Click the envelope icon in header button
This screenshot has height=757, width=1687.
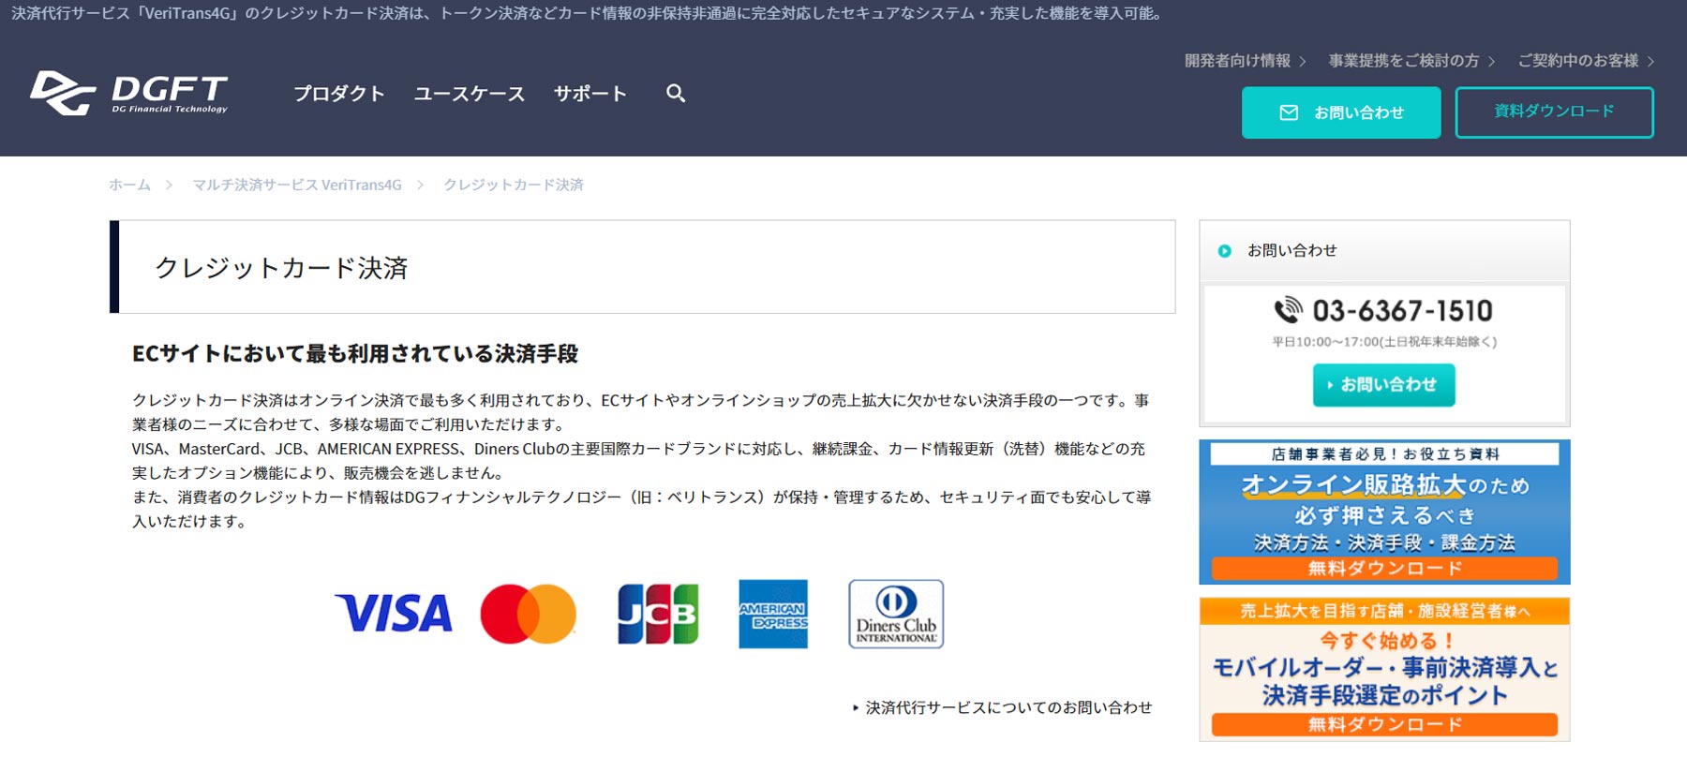pos(1289,112)
